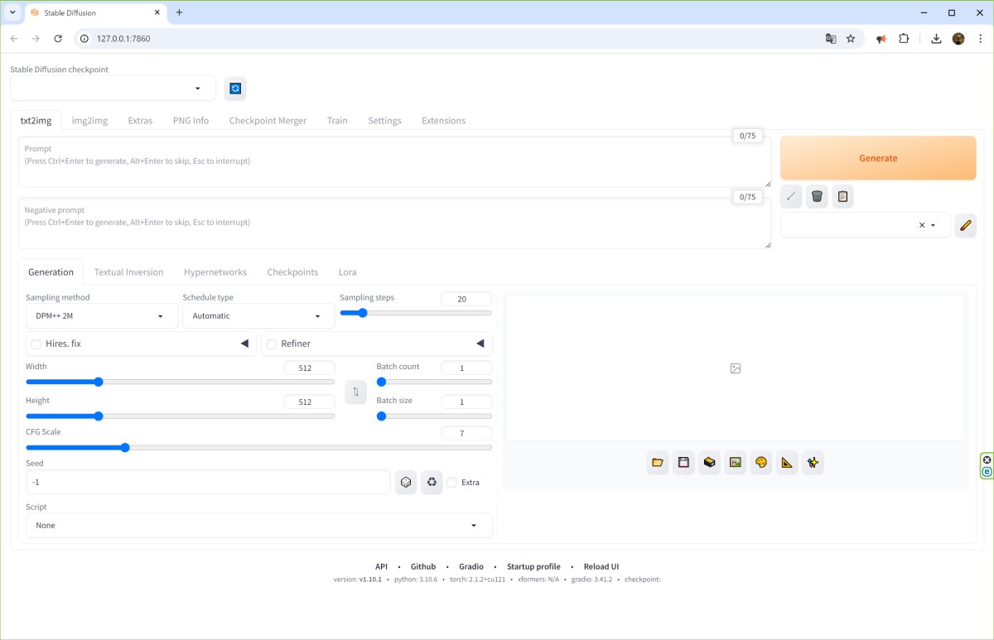994x640 pixels.
Task: Enable the Hires. fix checkbox
Action: pos(36,344)
